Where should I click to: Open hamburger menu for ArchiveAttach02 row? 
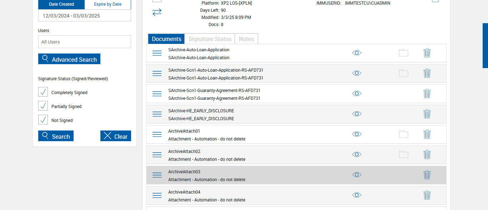pyautogui.click(x=157, y=155)
